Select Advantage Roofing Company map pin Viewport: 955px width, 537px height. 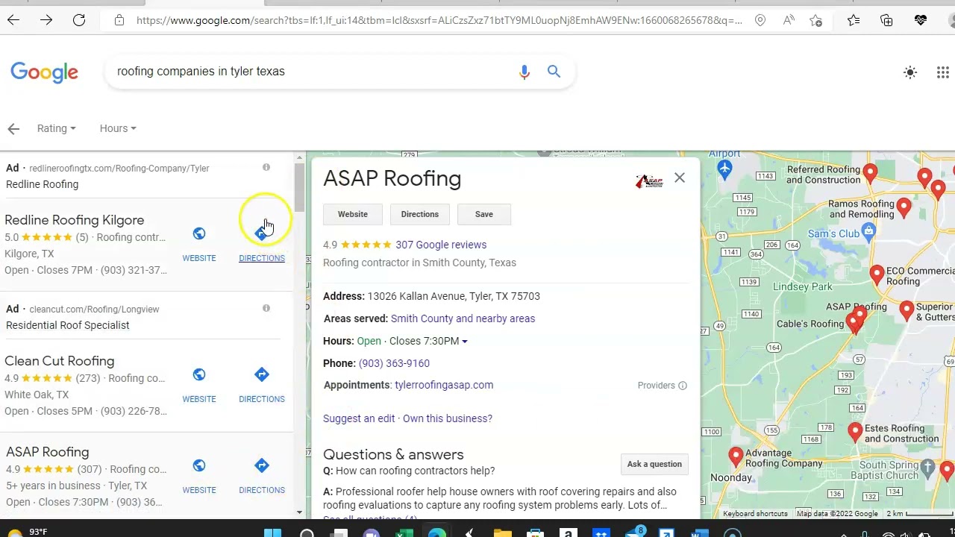(x=736, y=456)
